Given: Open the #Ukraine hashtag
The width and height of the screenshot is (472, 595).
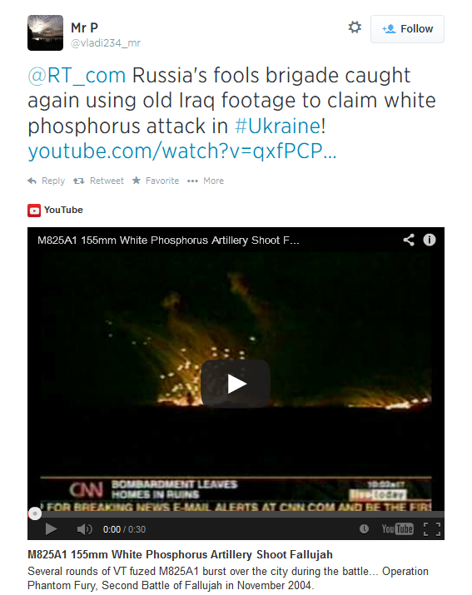Looking at the screenshot, I should (x=278, y=126).
